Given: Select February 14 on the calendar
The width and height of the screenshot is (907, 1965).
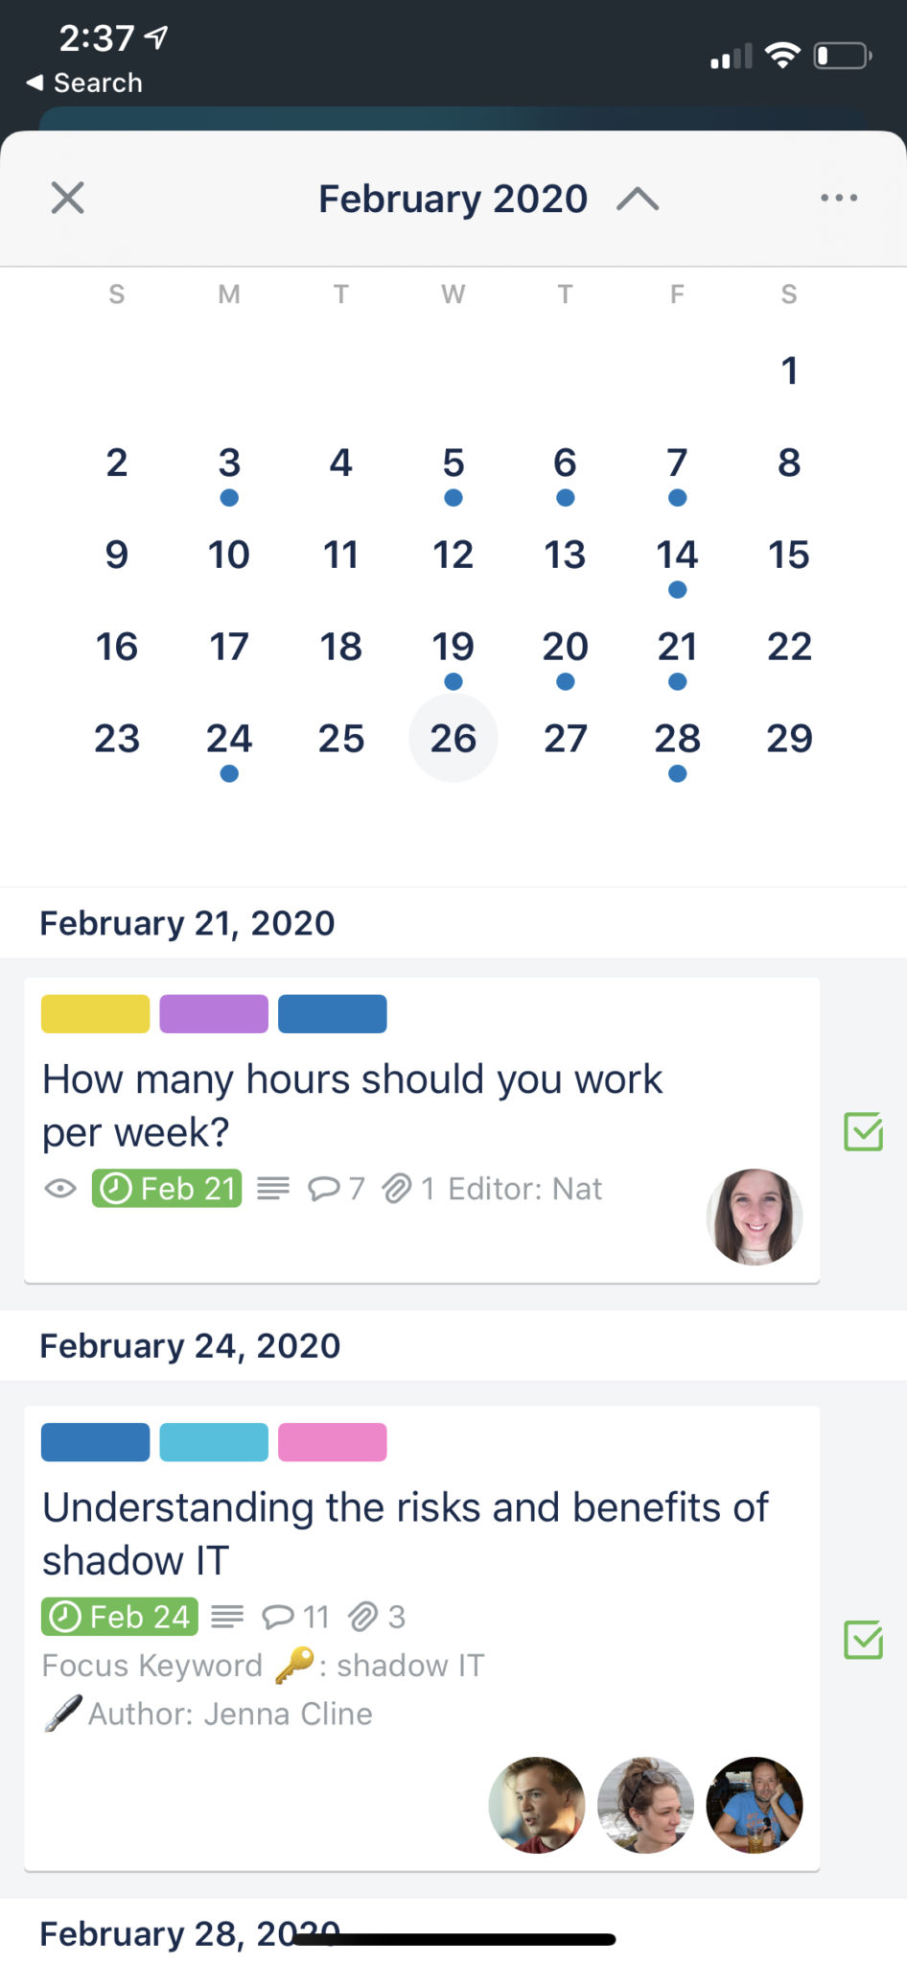Looking at the screenshot, I should pos(677,555).
